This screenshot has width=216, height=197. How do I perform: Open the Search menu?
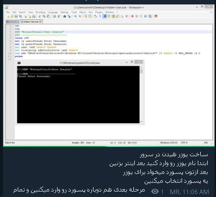pos(22,12)
